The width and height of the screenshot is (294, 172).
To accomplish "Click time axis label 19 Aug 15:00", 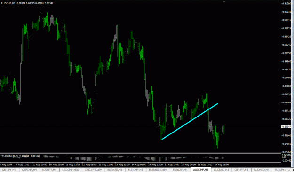I will [221, 164].
